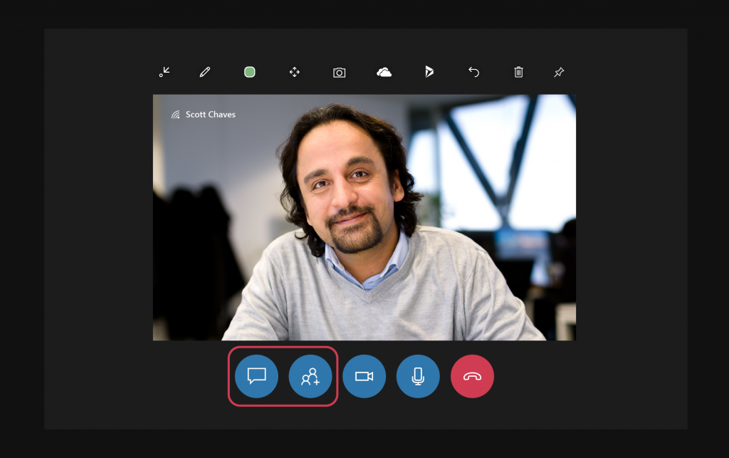Toggle the pin to keep window on top
729x458 pixels.
point(558,72)
